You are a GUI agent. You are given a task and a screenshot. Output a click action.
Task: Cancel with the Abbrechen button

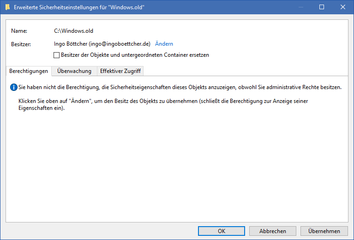coord(273,231)
